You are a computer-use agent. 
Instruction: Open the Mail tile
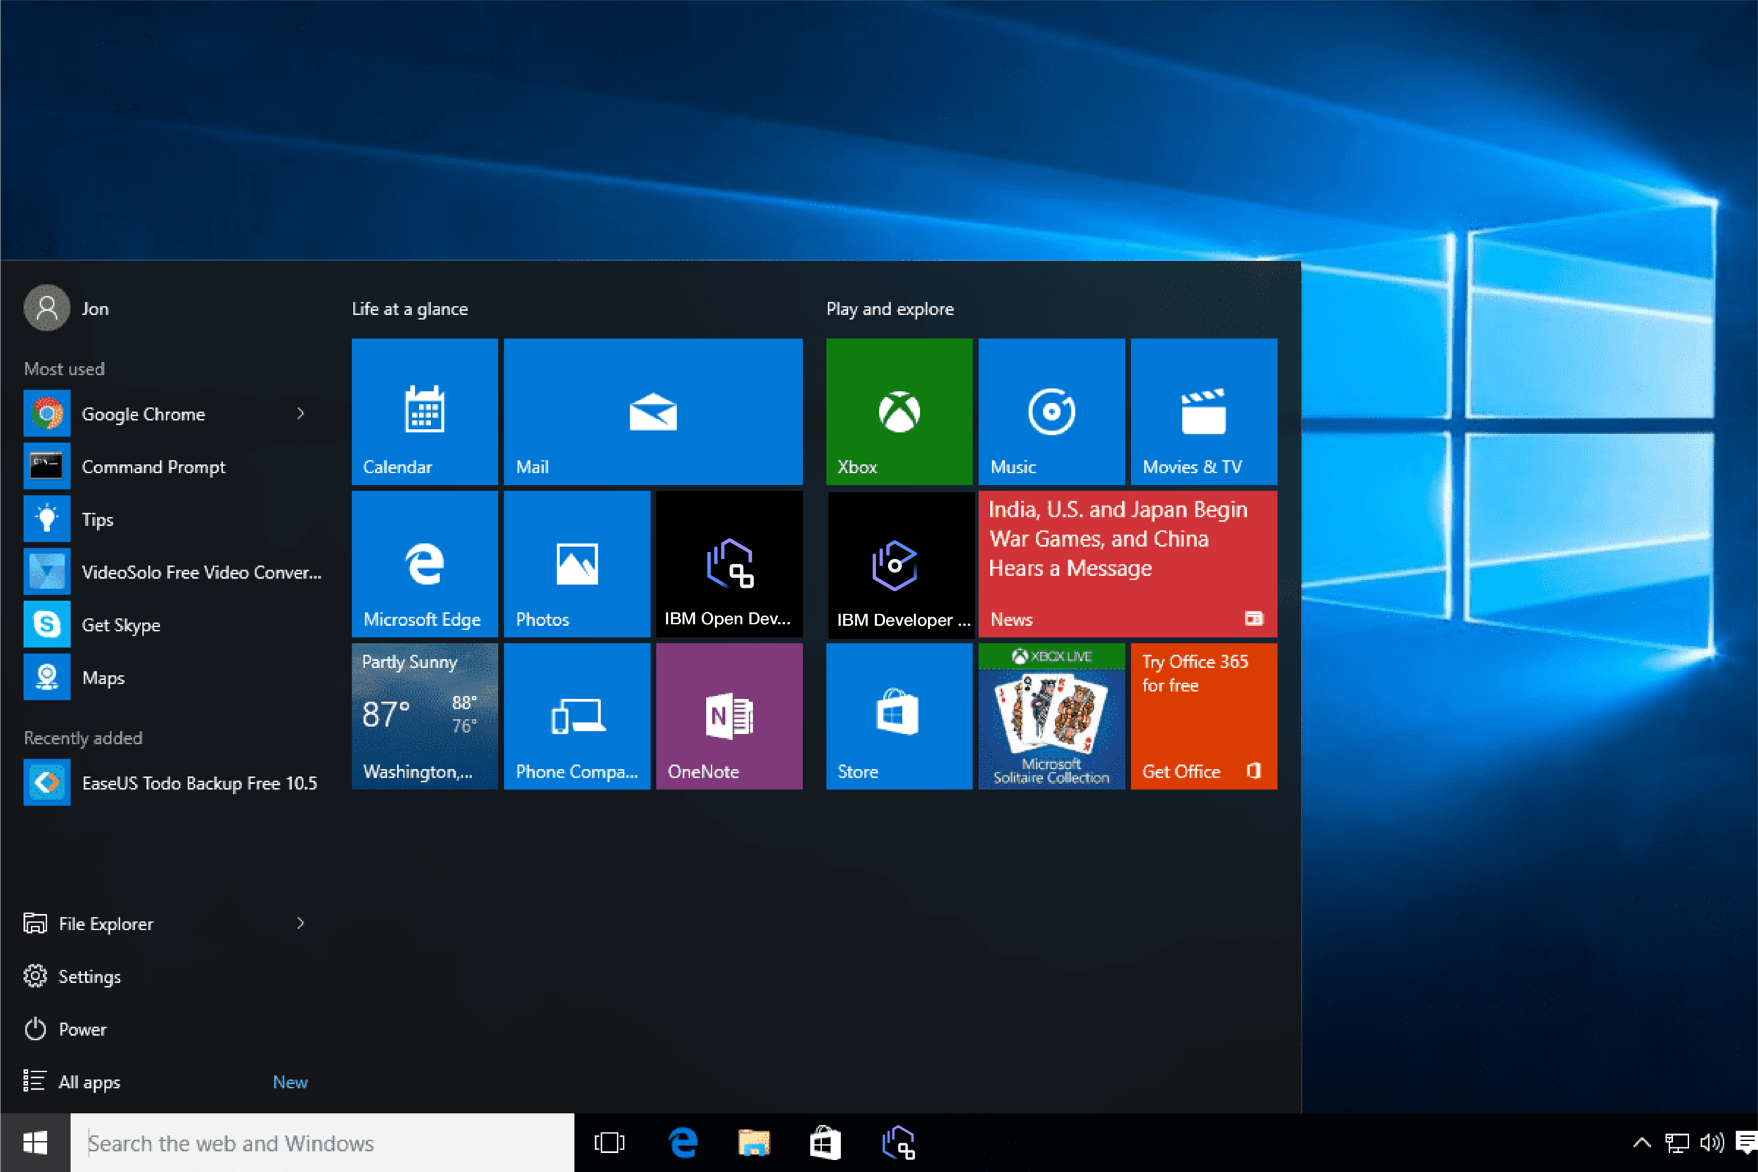pyautogui.click(x=652, y=411)
